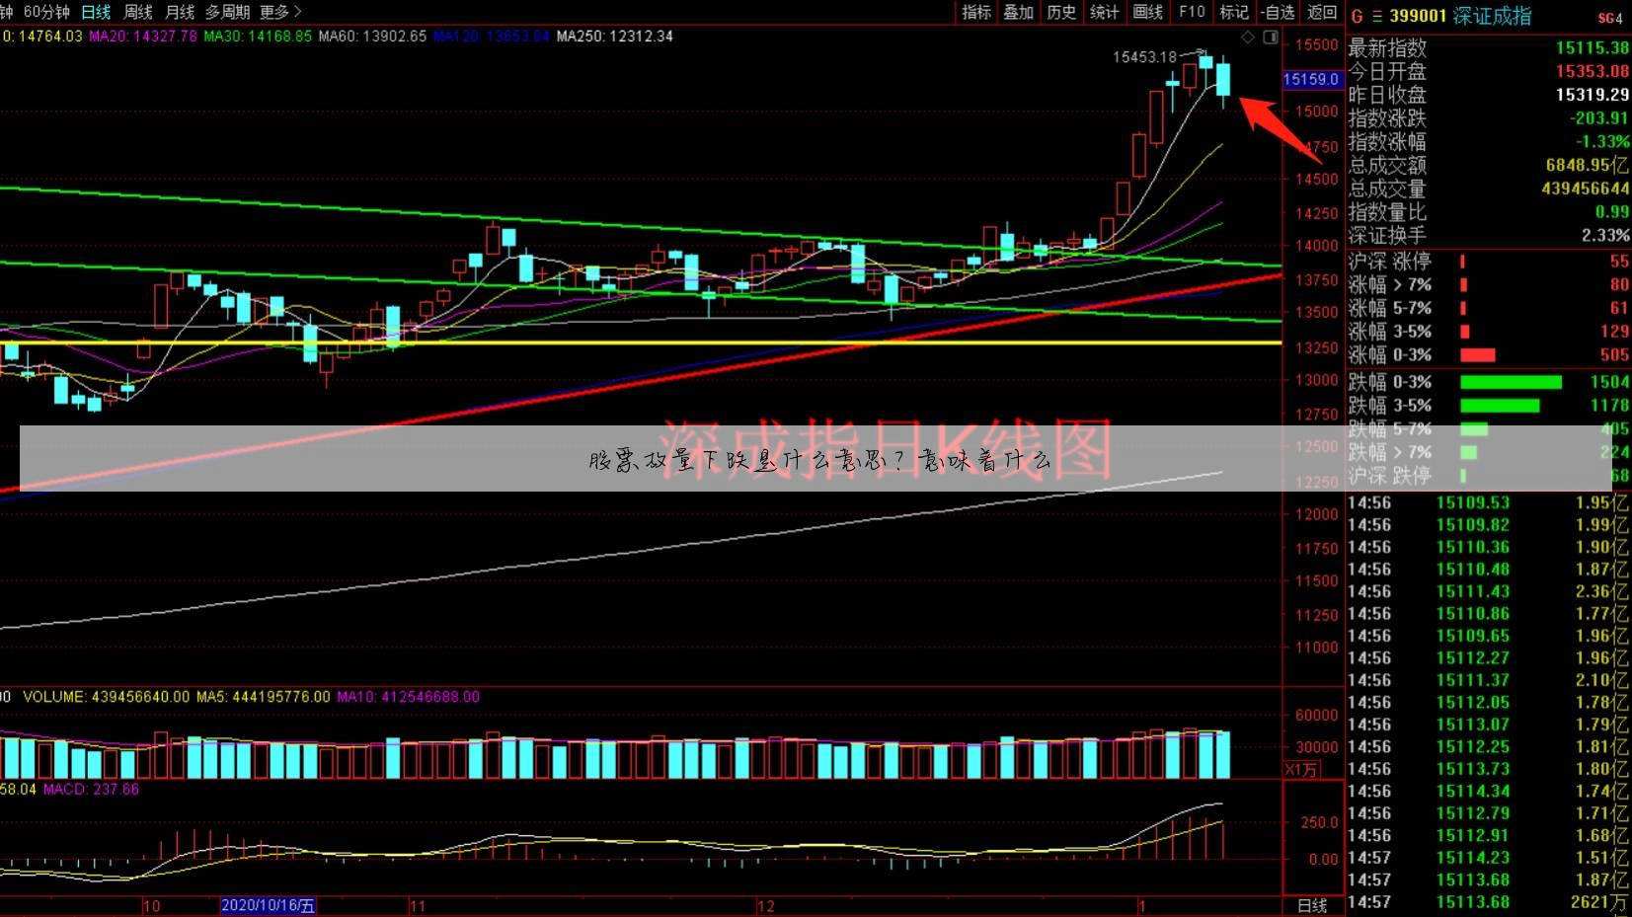Click the tick row with price 15111.43
The image size is (1632, 917).
[x=1489, y=591]
